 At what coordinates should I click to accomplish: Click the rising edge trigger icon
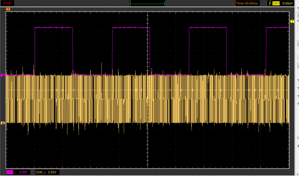269,3
